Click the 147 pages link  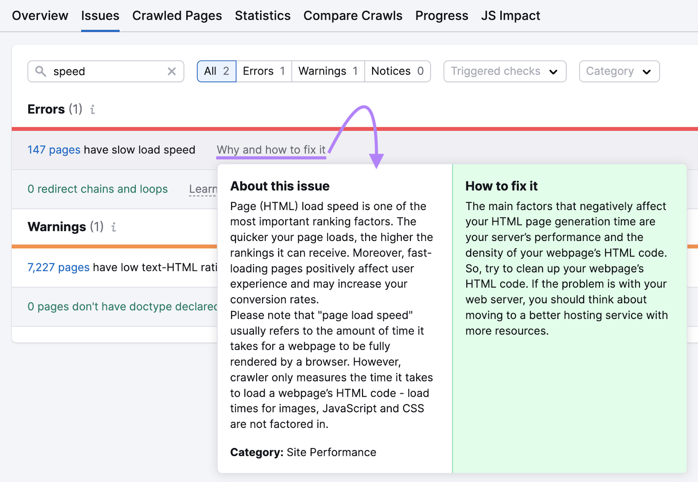coord(54,149)
